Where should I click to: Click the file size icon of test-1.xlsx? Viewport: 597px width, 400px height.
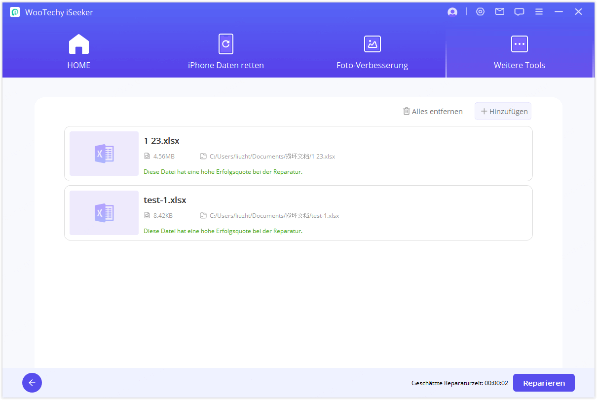[147, 216]
